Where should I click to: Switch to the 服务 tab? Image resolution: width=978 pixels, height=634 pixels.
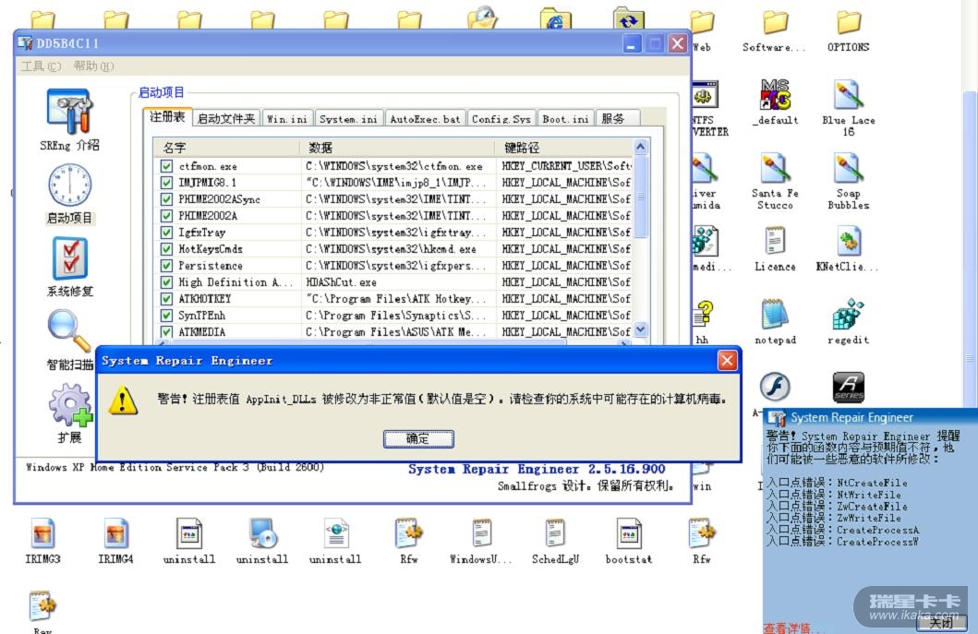click(618, 118)
